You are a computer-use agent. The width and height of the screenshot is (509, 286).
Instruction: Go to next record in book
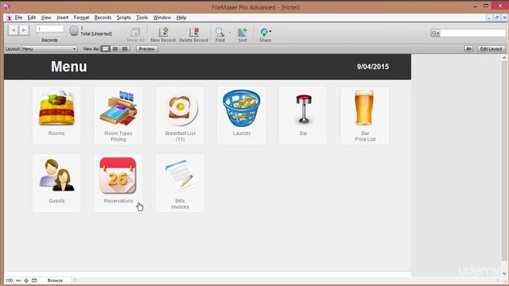tap(24, 30)
